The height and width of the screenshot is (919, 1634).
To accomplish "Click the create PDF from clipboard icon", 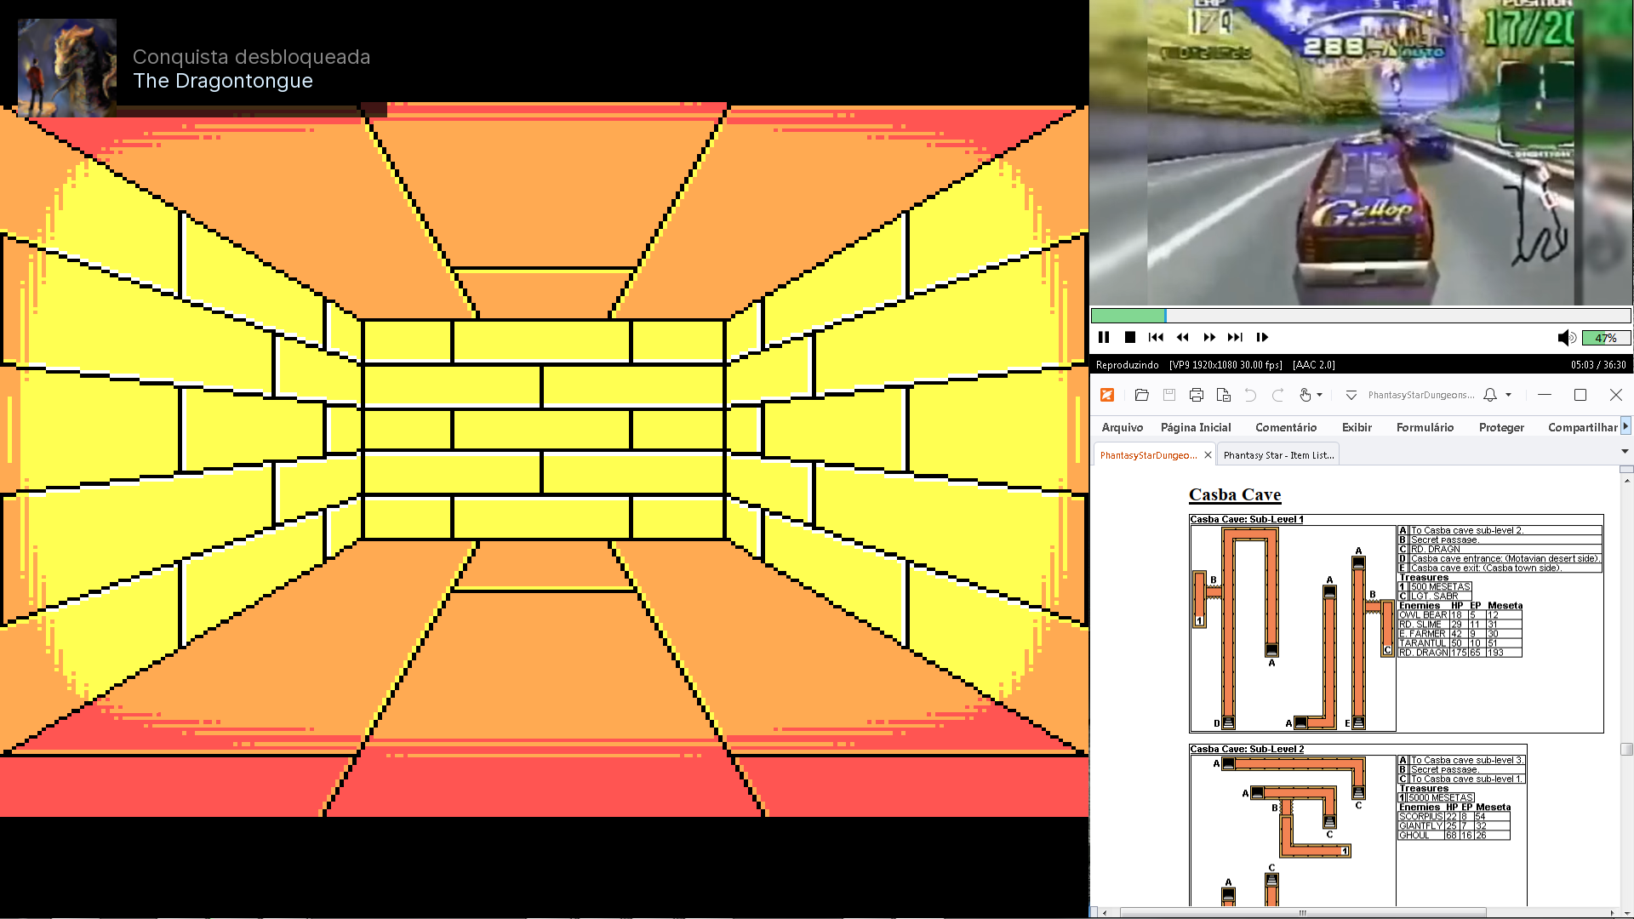I will click(x=1224, y=395).
